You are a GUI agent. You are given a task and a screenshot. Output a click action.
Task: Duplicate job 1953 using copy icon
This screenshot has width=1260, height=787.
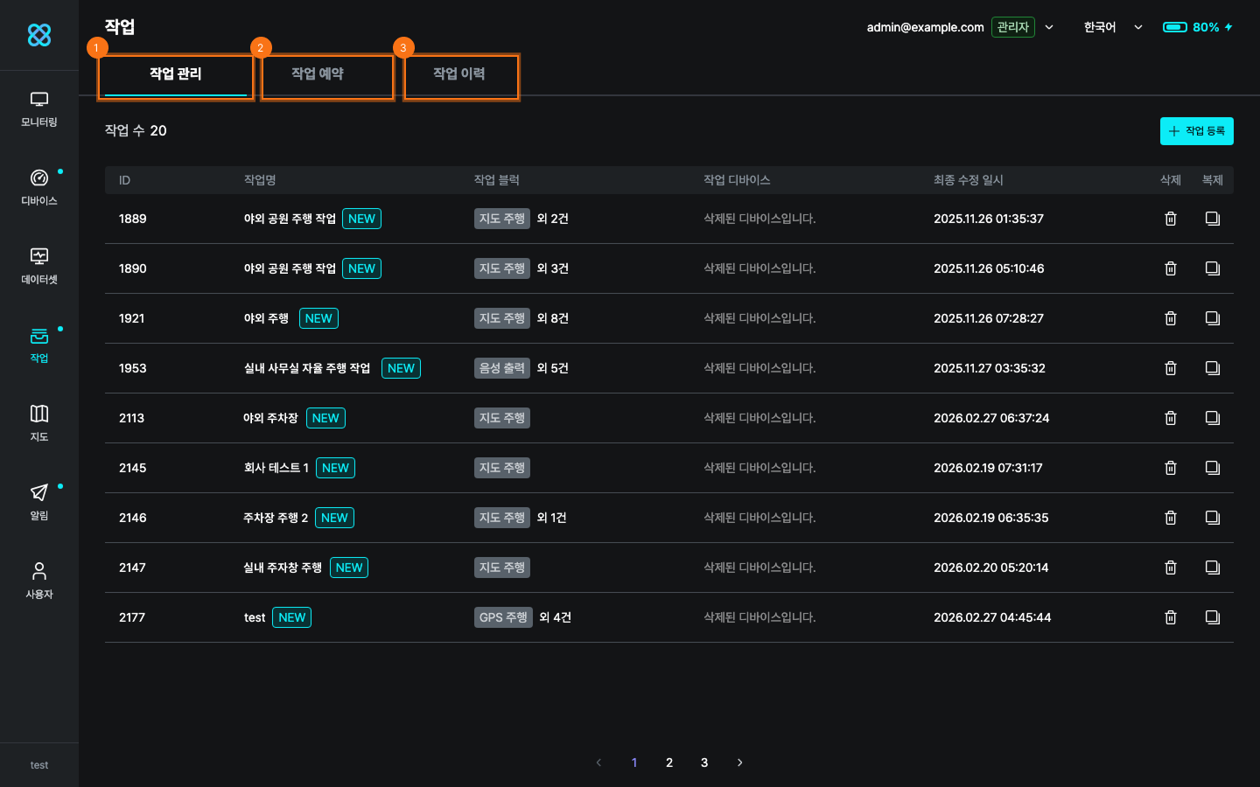tap(1212, 368)
